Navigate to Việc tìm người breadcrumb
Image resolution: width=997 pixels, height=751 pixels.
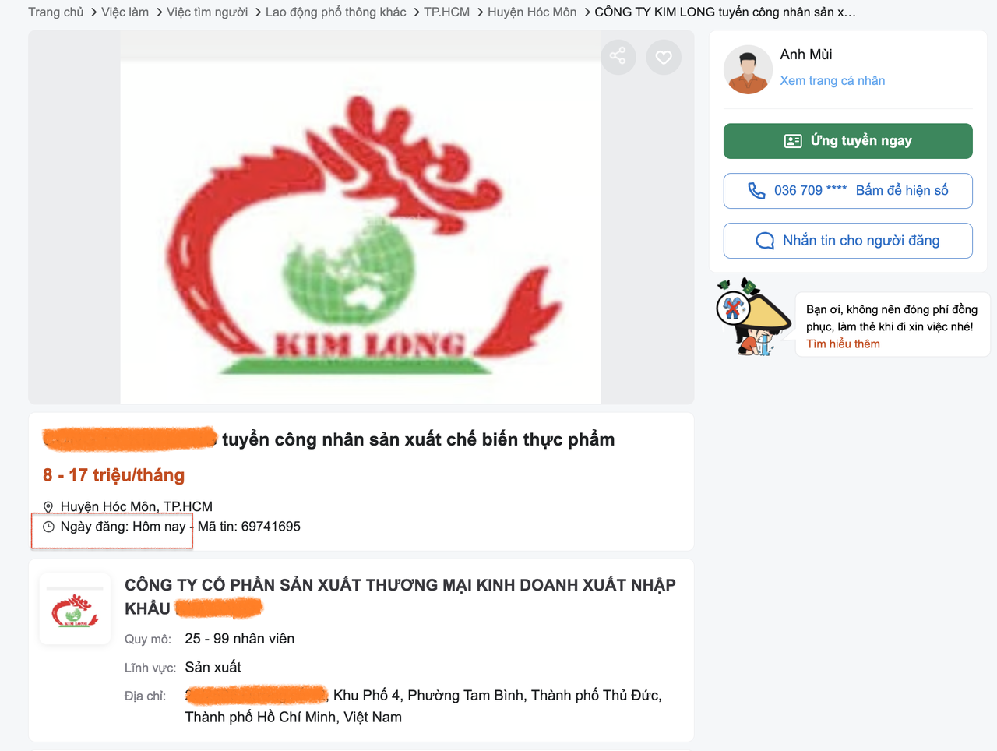pyautogui.click(x=207, y=12)
